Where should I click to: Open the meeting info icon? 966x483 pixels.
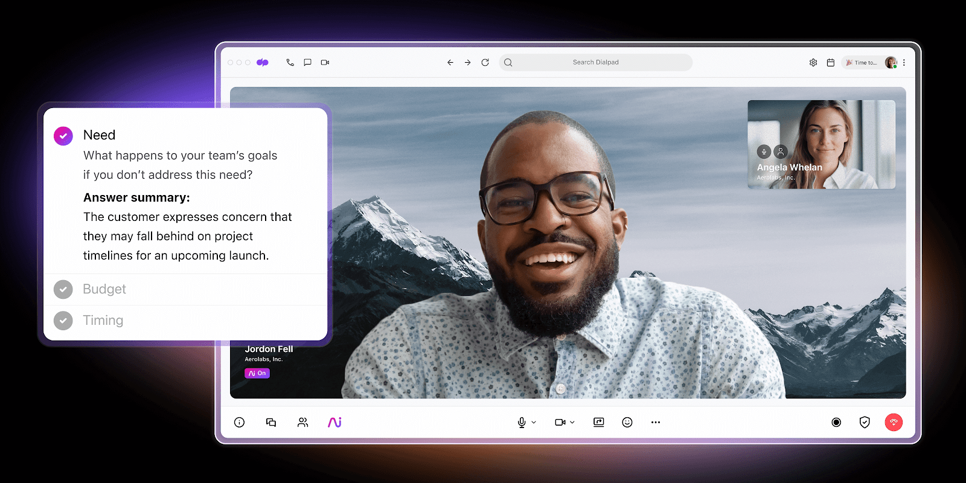tap(239, 422)
